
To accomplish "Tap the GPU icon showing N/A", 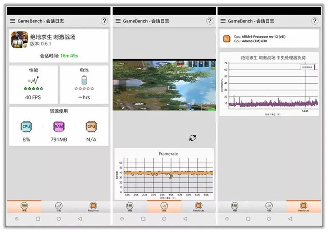I will pos(91,127).
